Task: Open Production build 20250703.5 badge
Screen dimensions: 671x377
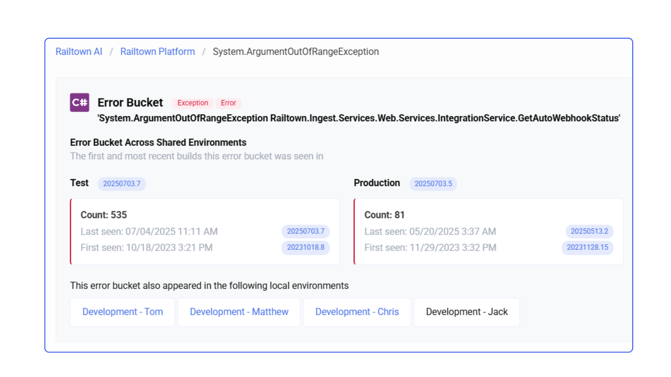Action: (433, 184)
